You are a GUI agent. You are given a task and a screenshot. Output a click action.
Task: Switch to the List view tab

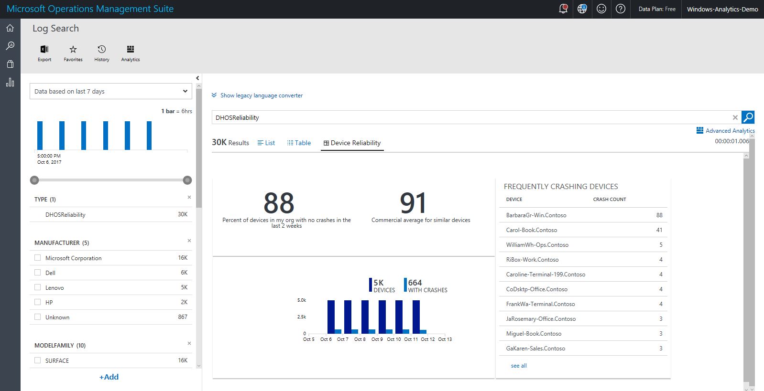266,143
